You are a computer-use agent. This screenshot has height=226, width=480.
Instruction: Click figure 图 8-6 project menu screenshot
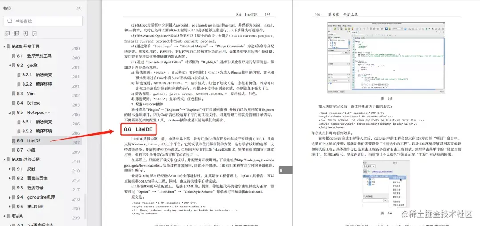385,184
